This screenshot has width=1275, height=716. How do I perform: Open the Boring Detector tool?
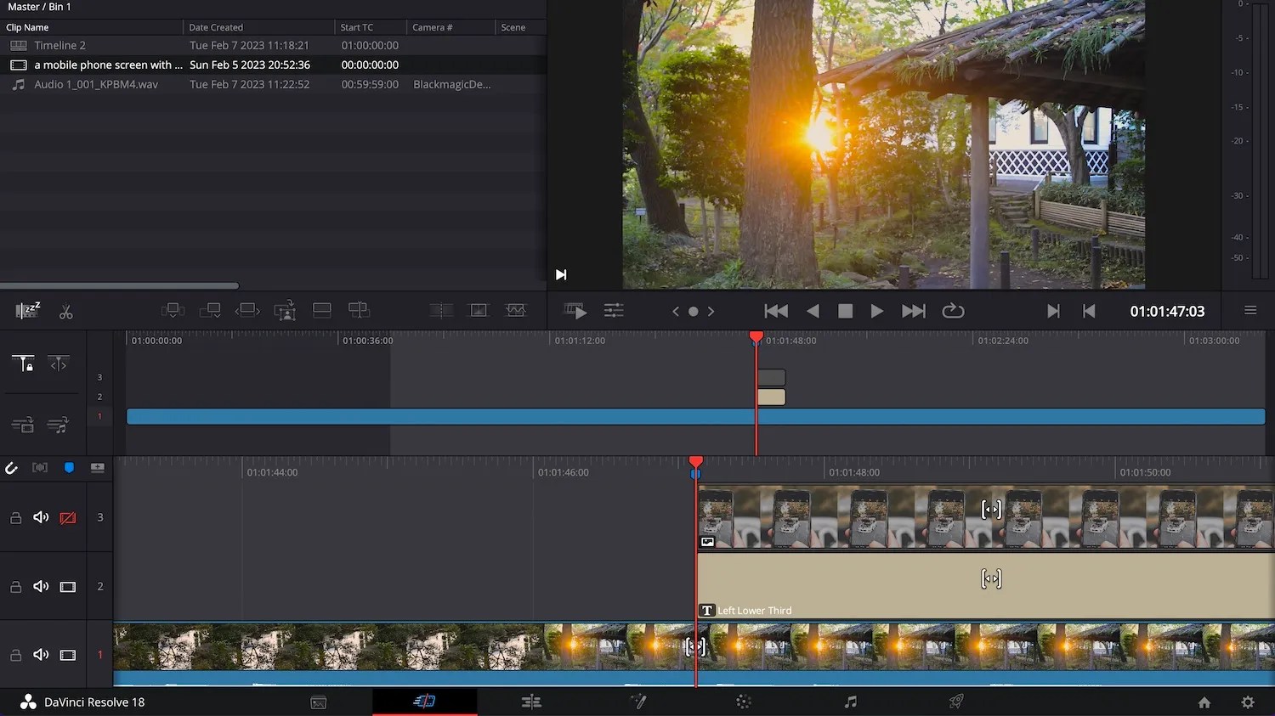click(x=27, y=311)
